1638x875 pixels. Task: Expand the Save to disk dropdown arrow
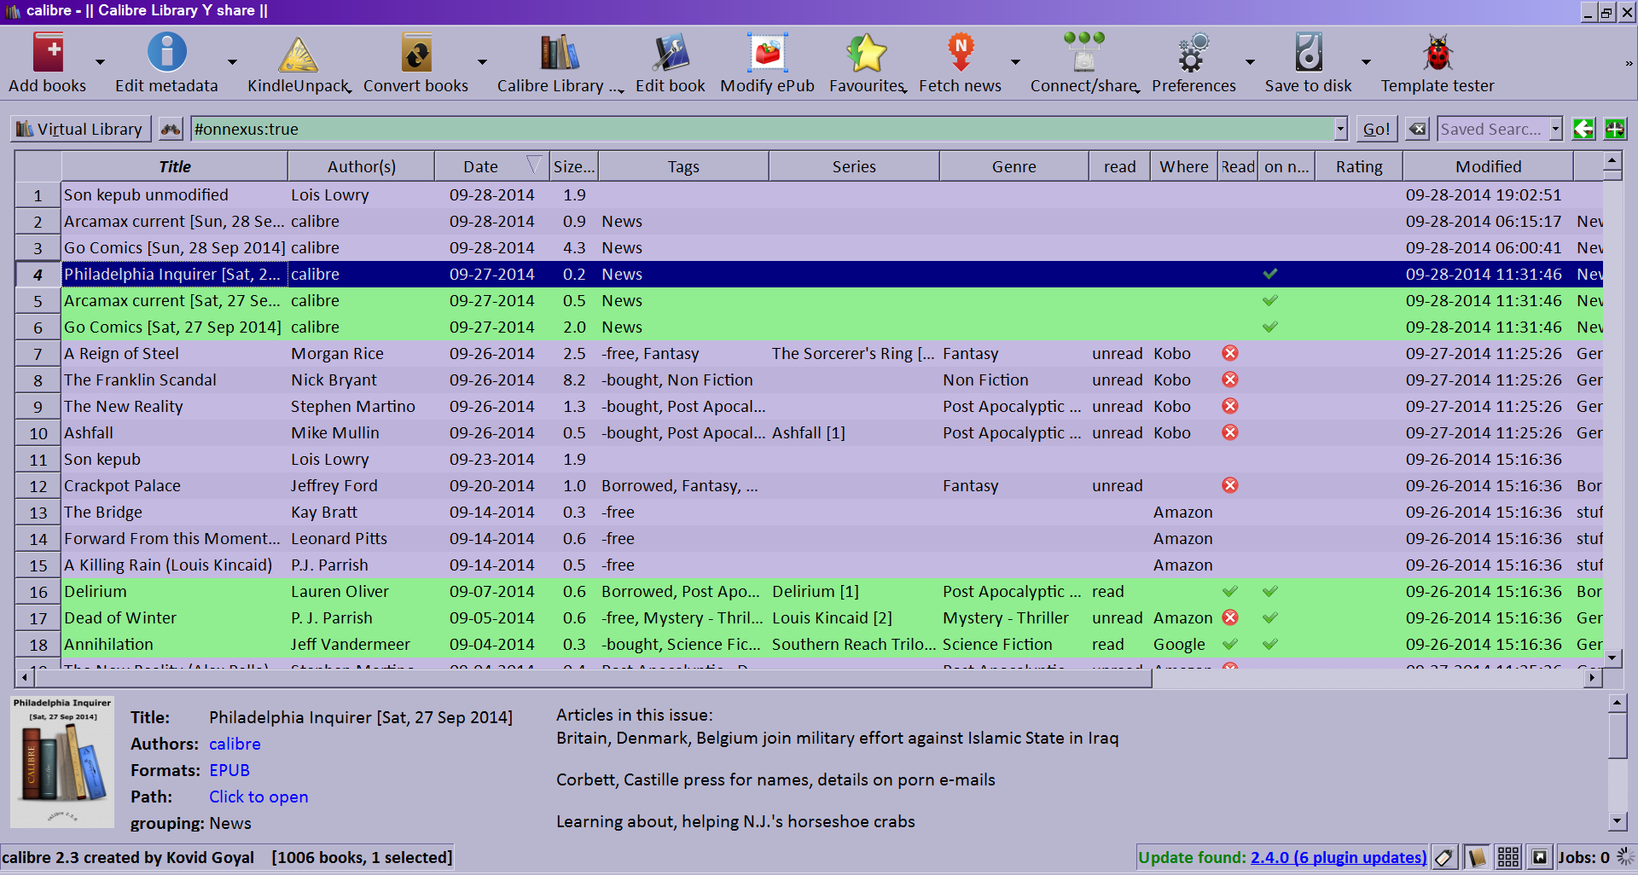[x=1366, y=62]
